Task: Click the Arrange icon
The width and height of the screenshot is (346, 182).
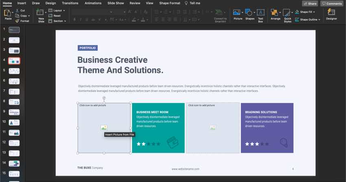Action: 274,13
